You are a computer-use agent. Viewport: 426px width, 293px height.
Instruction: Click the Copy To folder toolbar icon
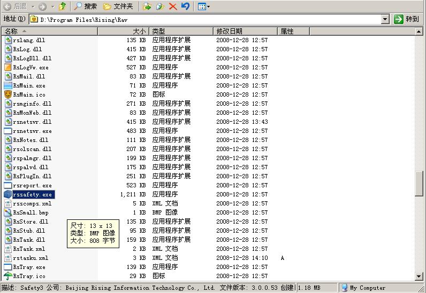pos(160,6)
